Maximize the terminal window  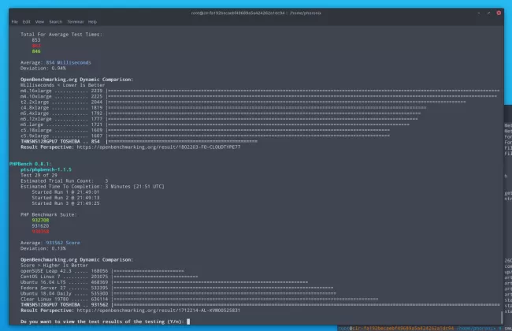coord(489,13)
